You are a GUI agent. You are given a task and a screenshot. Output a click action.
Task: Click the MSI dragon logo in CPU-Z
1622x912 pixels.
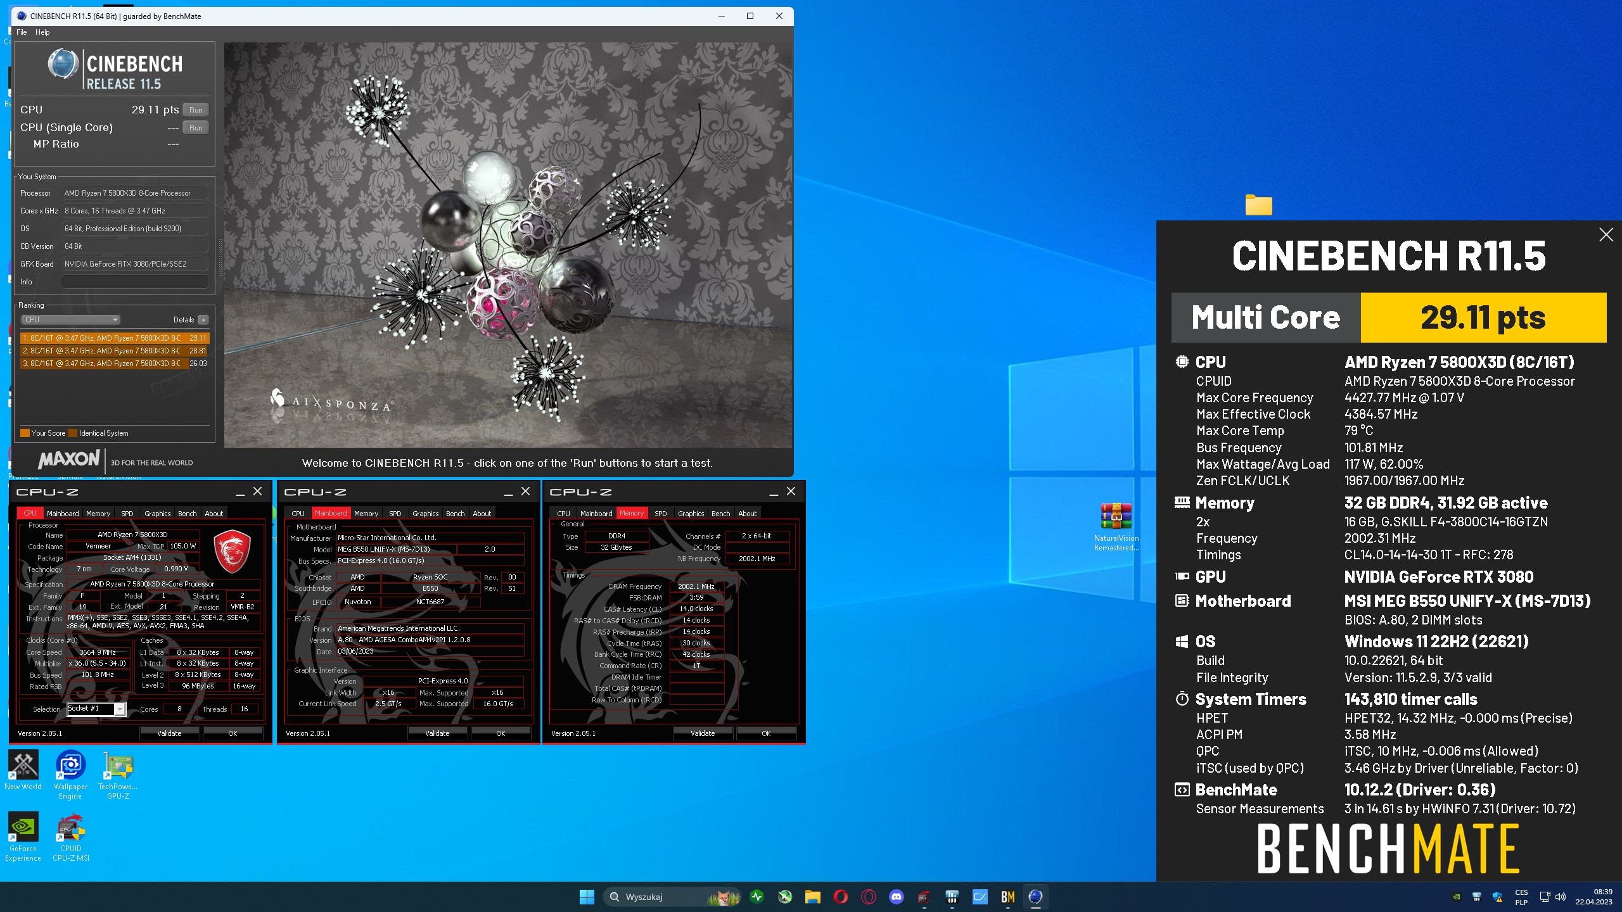[232, 551]
